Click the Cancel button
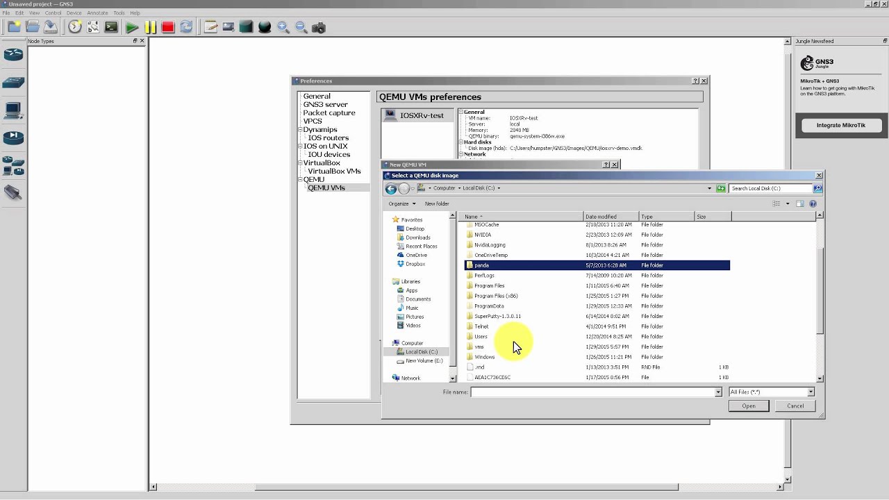Screen dimensions: 889x500 tap(795, 406)
